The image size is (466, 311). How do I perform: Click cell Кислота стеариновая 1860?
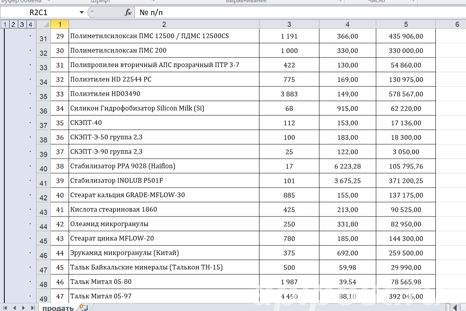coord(164,209)
